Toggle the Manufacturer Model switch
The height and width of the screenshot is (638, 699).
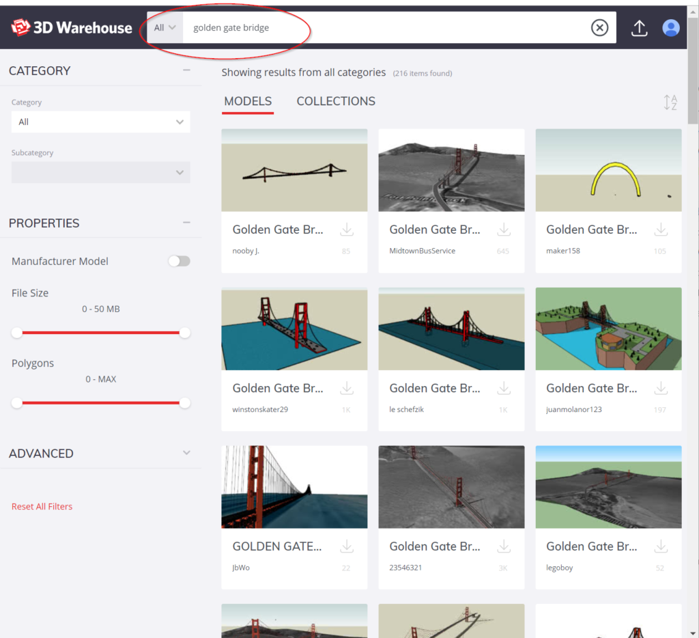coord(179,261)
